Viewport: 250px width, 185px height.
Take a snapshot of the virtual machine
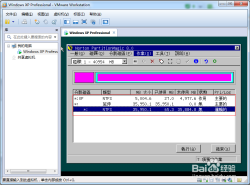(x=37, y=22)
